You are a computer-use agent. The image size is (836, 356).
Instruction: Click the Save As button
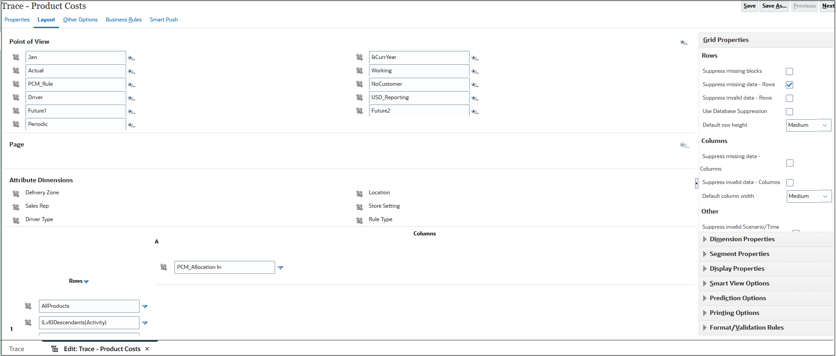(774, 6)
